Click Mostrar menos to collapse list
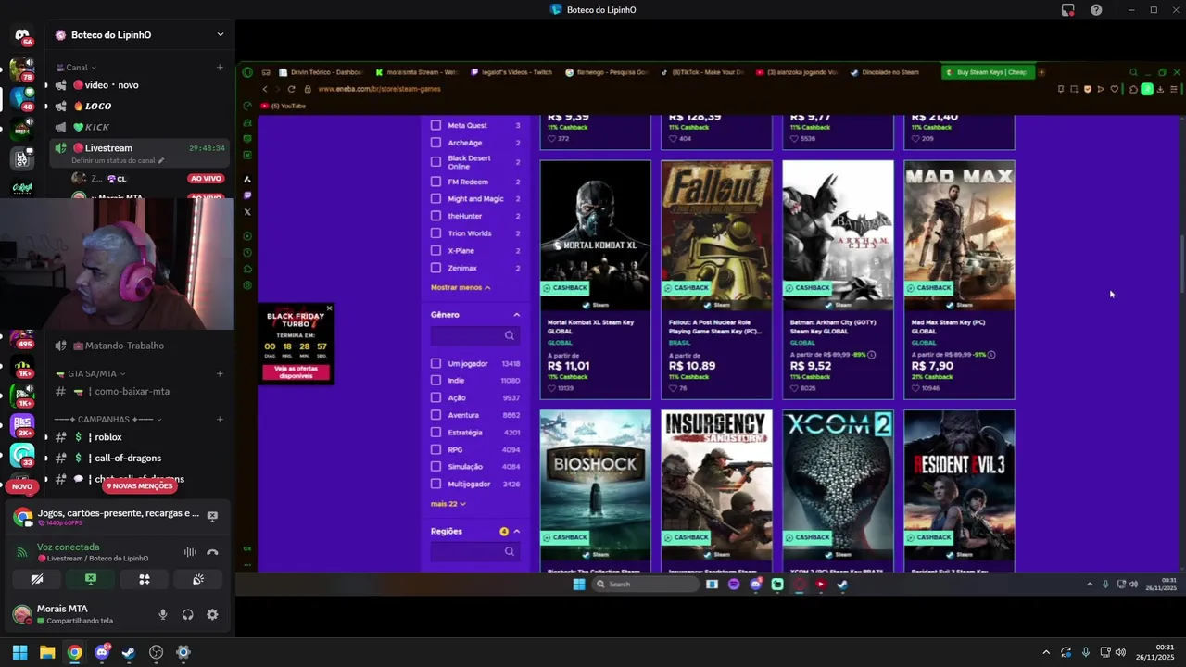Screen dimensions: 1186x667 (461, 287)
